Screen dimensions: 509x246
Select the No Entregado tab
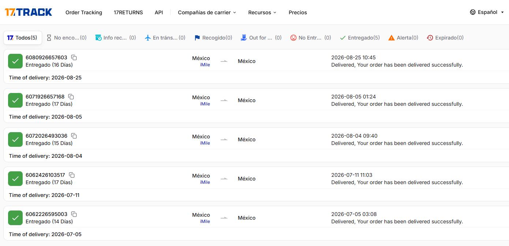[x=311, y=38]
